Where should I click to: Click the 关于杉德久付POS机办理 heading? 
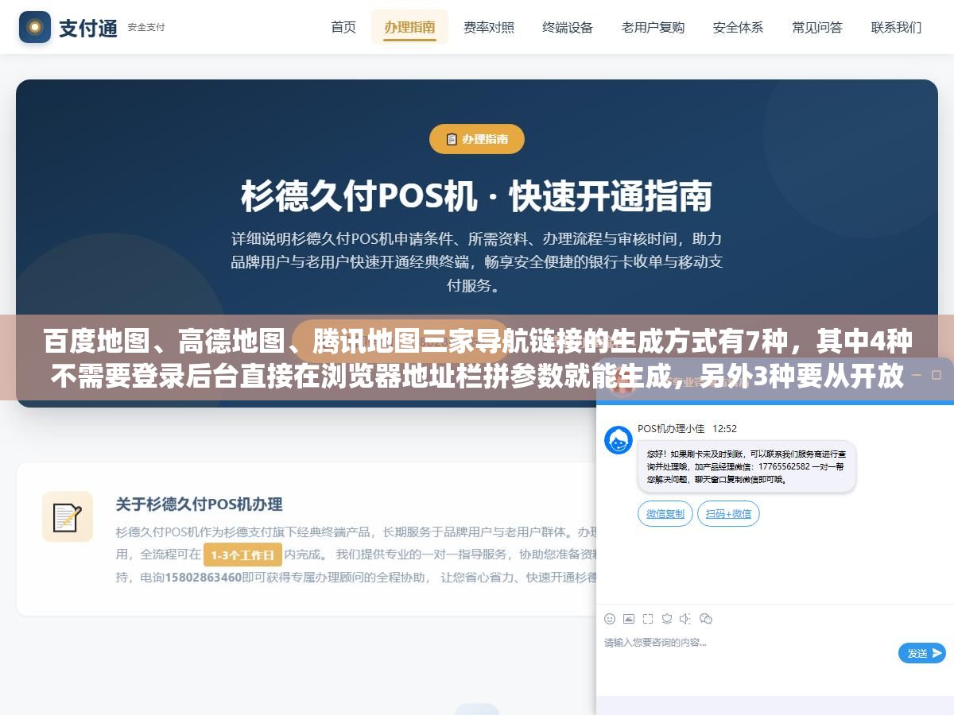click(199, 504)
